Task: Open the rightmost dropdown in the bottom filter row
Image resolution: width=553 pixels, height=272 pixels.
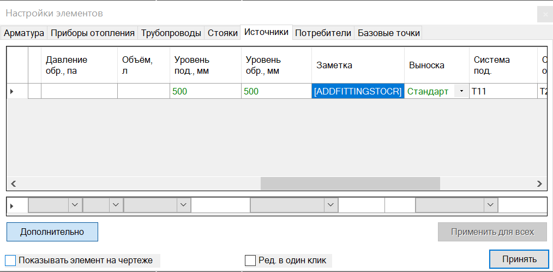Action: [x=490, y=205]
